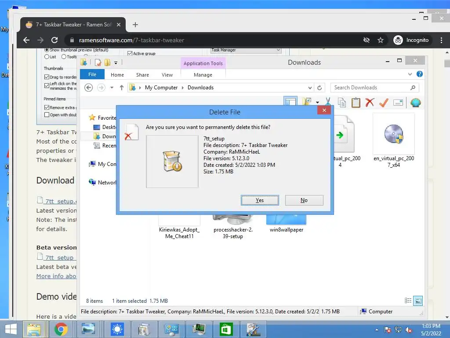Click the Incognito profile button in Chrome

point(411,40)
